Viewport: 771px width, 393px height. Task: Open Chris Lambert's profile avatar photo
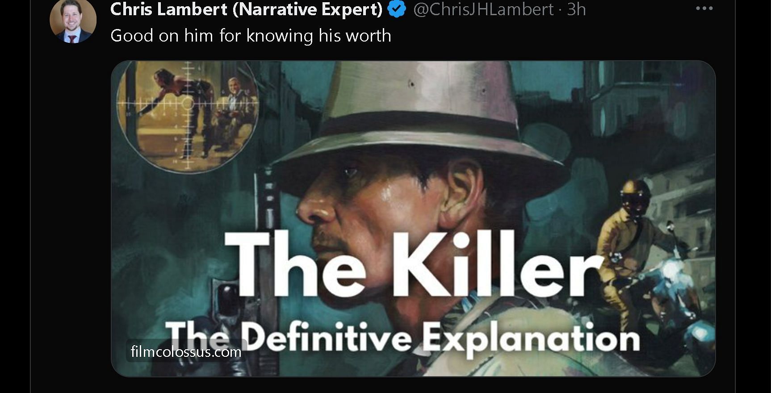tap(73, 20)
